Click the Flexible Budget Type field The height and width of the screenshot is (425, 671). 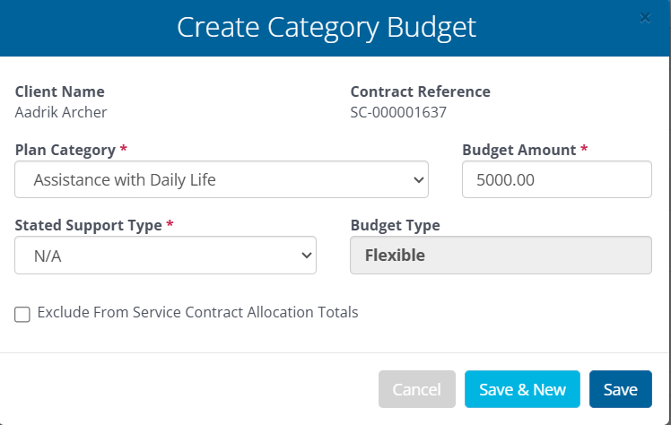click(x=500, y=256)
